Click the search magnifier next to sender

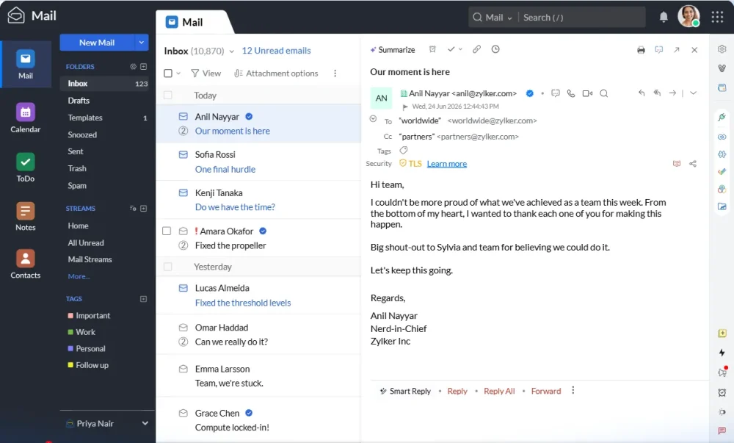tap(604, 93)
